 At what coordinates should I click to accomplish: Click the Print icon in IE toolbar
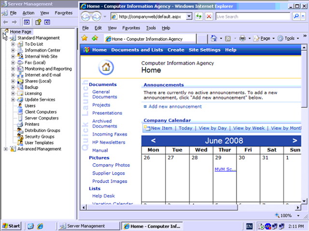click(242, 39)
